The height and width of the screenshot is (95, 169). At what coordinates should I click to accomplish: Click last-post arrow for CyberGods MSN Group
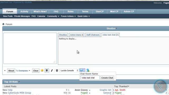click(90, 93)
